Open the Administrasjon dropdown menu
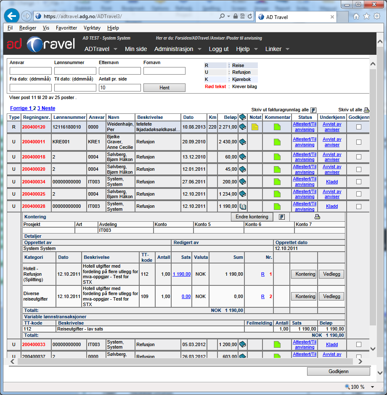 pyautogui.click(x=178, y=49)
